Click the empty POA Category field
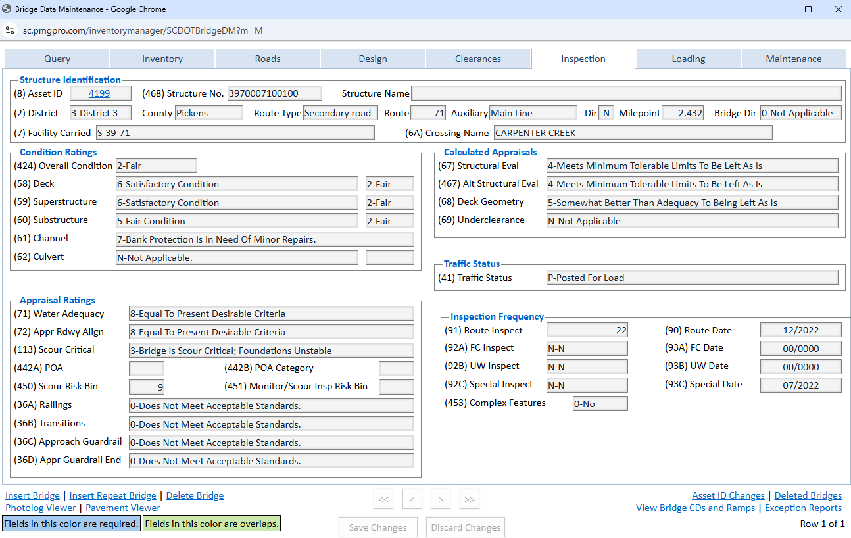The width and height of the screenshot is (851, 538). (x=397, y=368)
